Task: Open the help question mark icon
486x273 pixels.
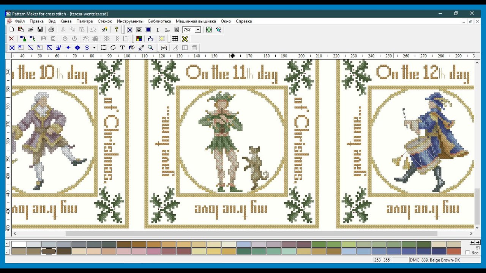Action: click(x=117, y=30)
